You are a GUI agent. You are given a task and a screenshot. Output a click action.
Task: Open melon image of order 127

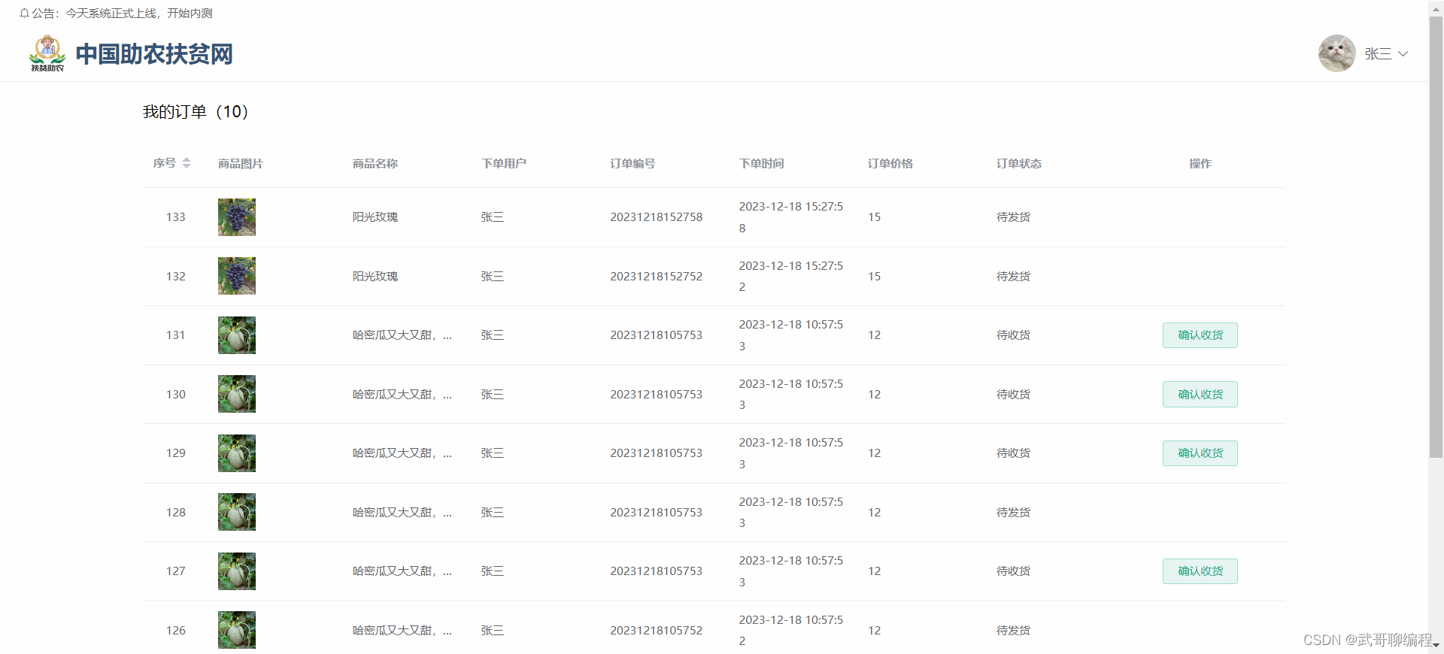tap(237, 571)
